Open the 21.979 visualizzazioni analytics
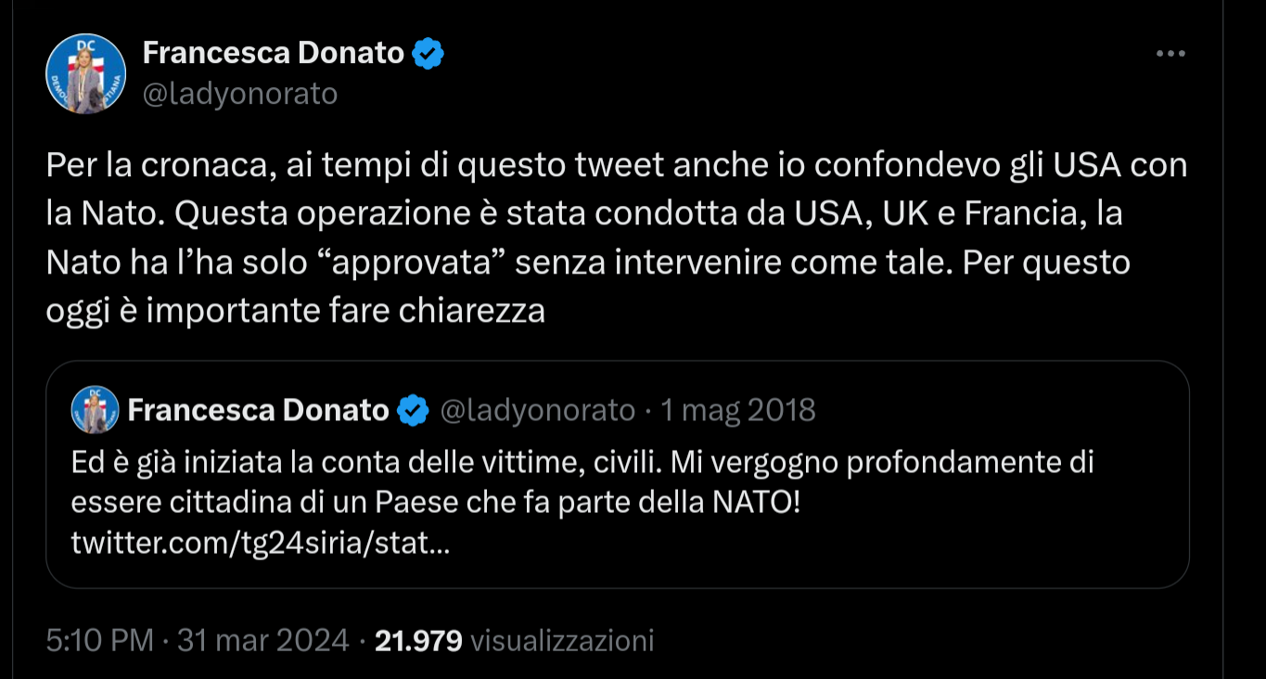 (514, 640)
